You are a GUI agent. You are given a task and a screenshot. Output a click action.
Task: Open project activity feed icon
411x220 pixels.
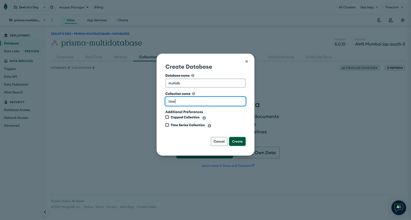point(391,20)
